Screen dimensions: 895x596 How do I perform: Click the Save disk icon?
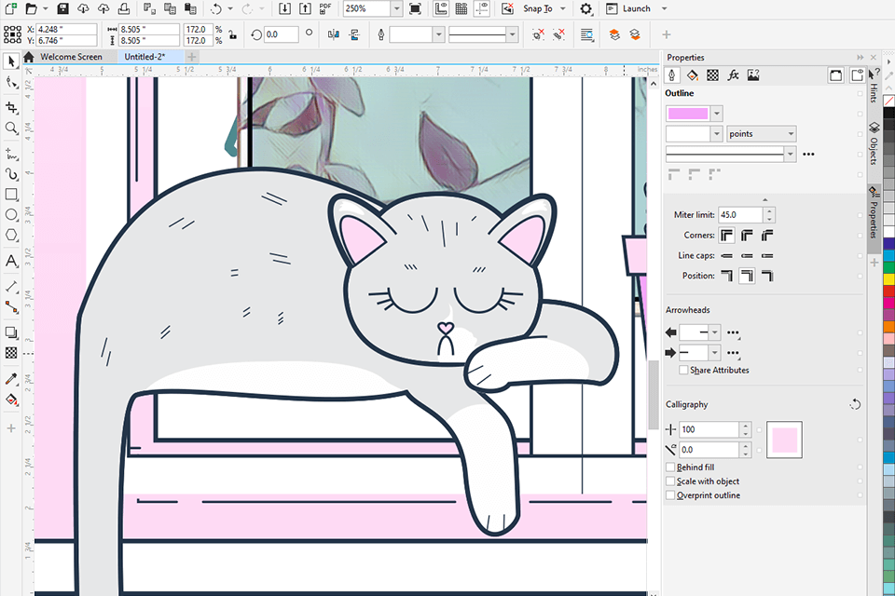click(62, 8)
